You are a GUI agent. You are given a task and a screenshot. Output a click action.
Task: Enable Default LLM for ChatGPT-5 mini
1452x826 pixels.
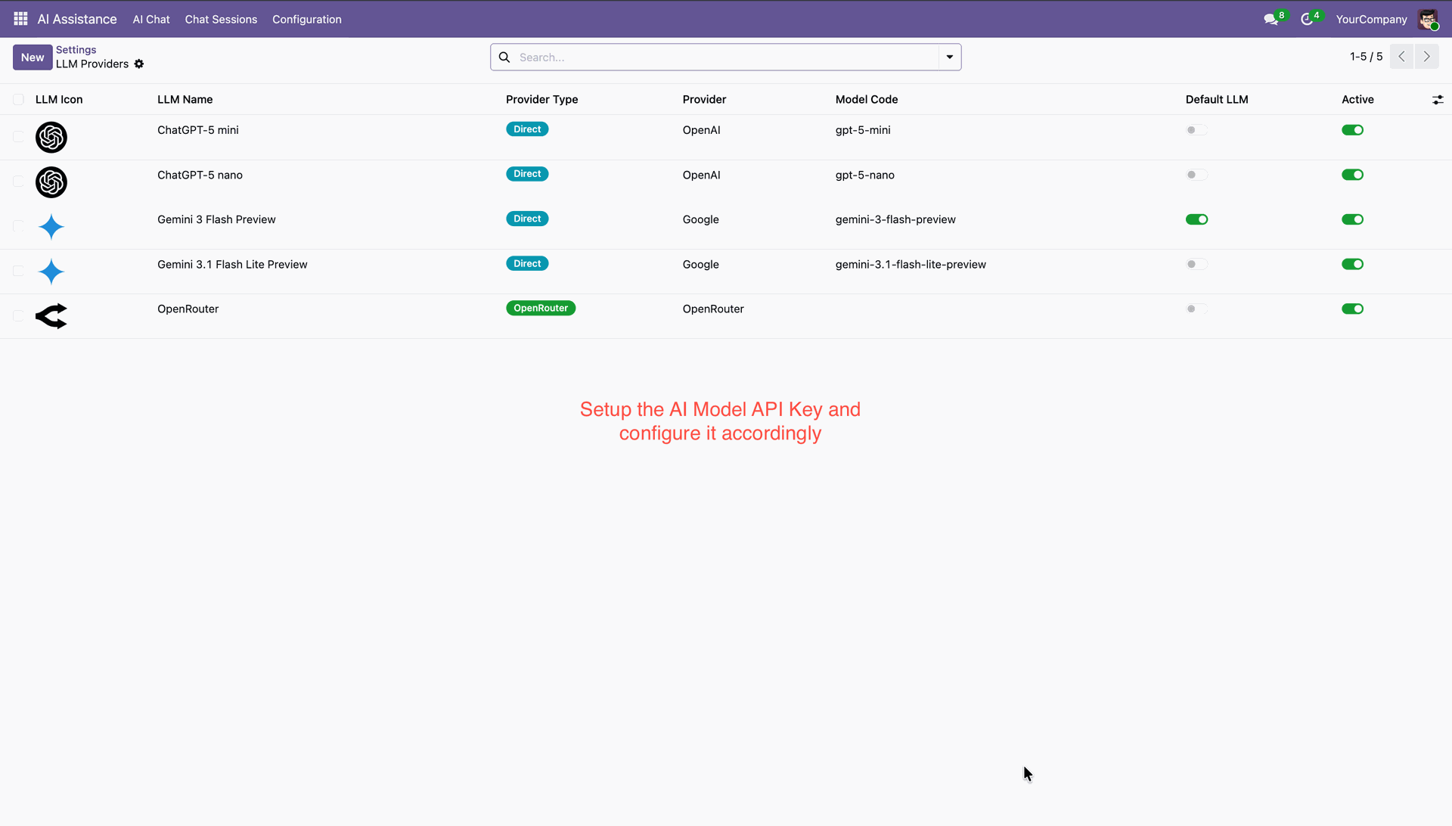[1196, 130]
